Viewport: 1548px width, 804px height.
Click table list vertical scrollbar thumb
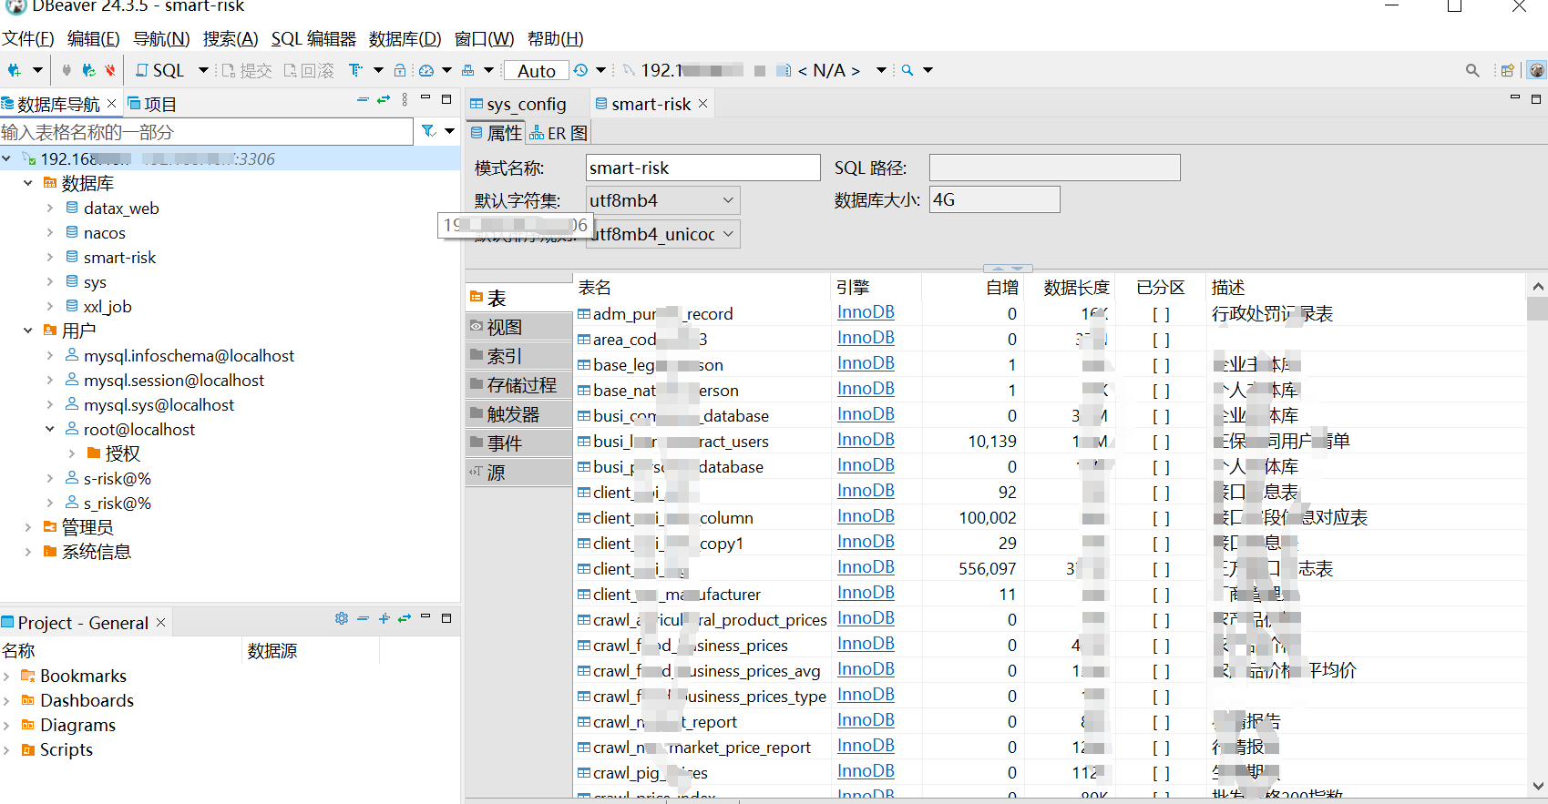click(1538, 310)
